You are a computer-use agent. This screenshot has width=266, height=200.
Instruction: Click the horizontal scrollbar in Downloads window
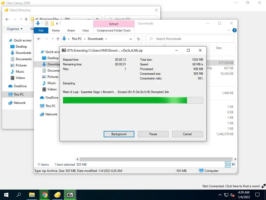156,159
